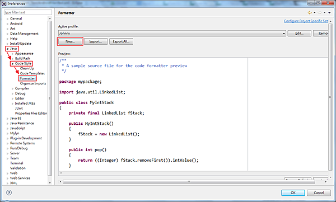Click the preferences tree vertical scrollbar thumb
The image size is (336, 202).
click(50, 98)
